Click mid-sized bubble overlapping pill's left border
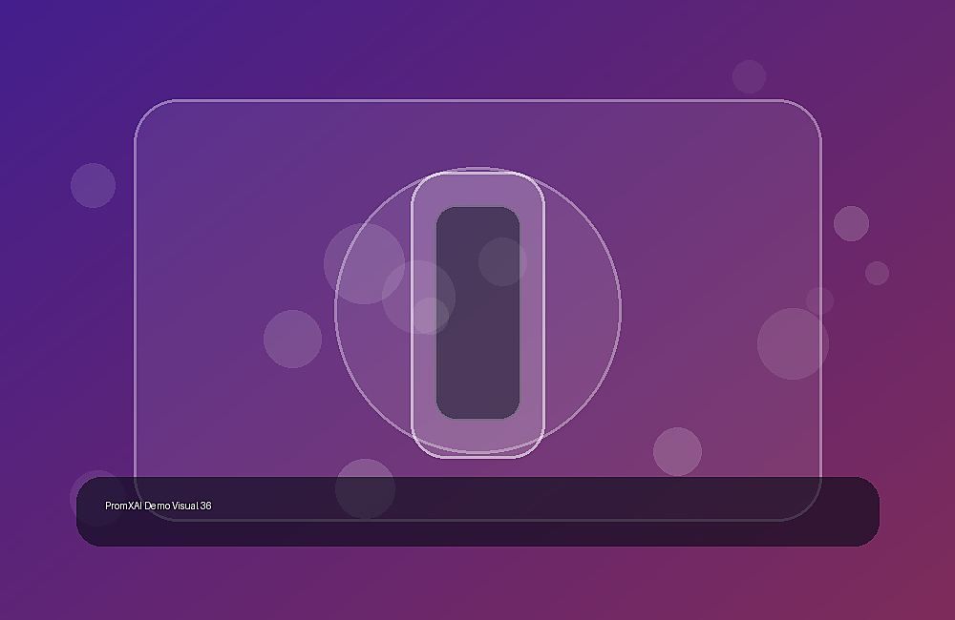The image size is (955, 620). pos(418,297)
